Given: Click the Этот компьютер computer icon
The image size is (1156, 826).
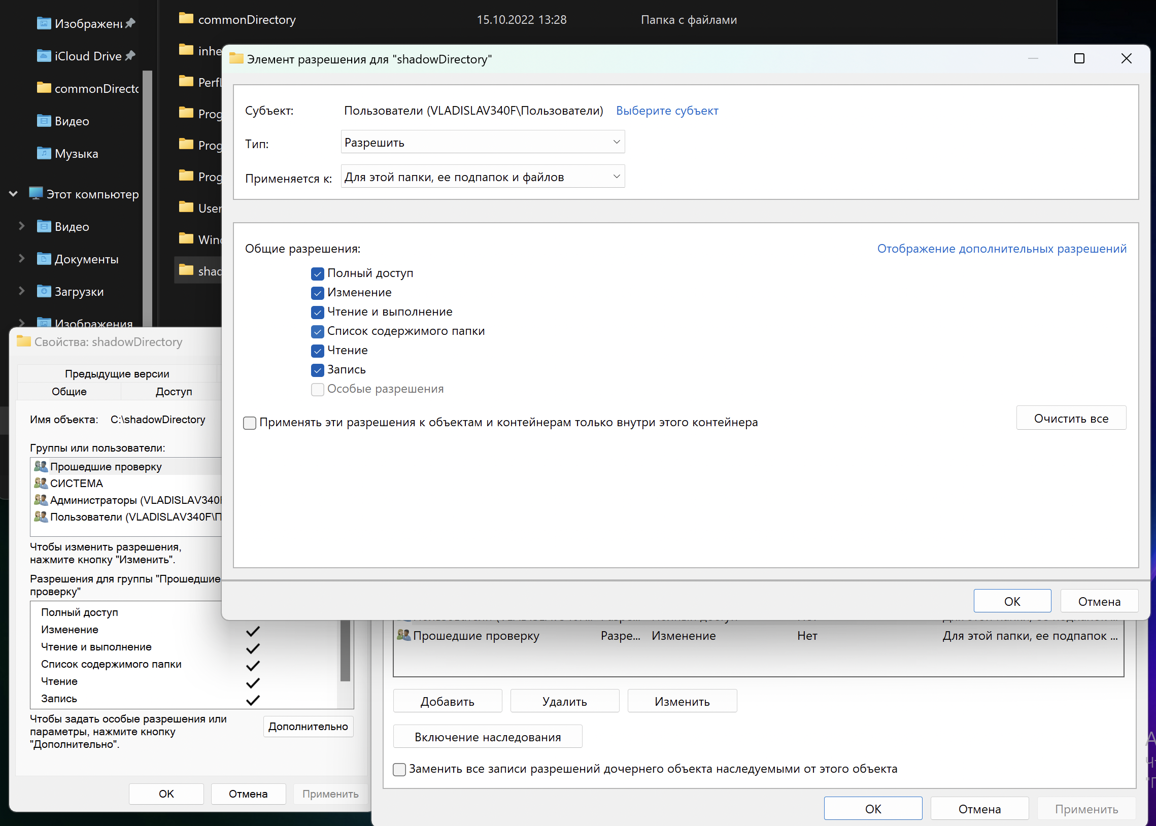Looking at the screenshot, I should pos(36,194).
